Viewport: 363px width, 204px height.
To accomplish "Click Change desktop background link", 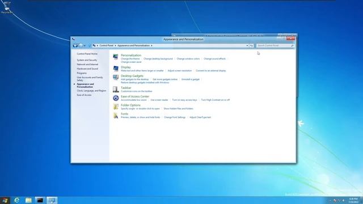I will tap(158, 59).
